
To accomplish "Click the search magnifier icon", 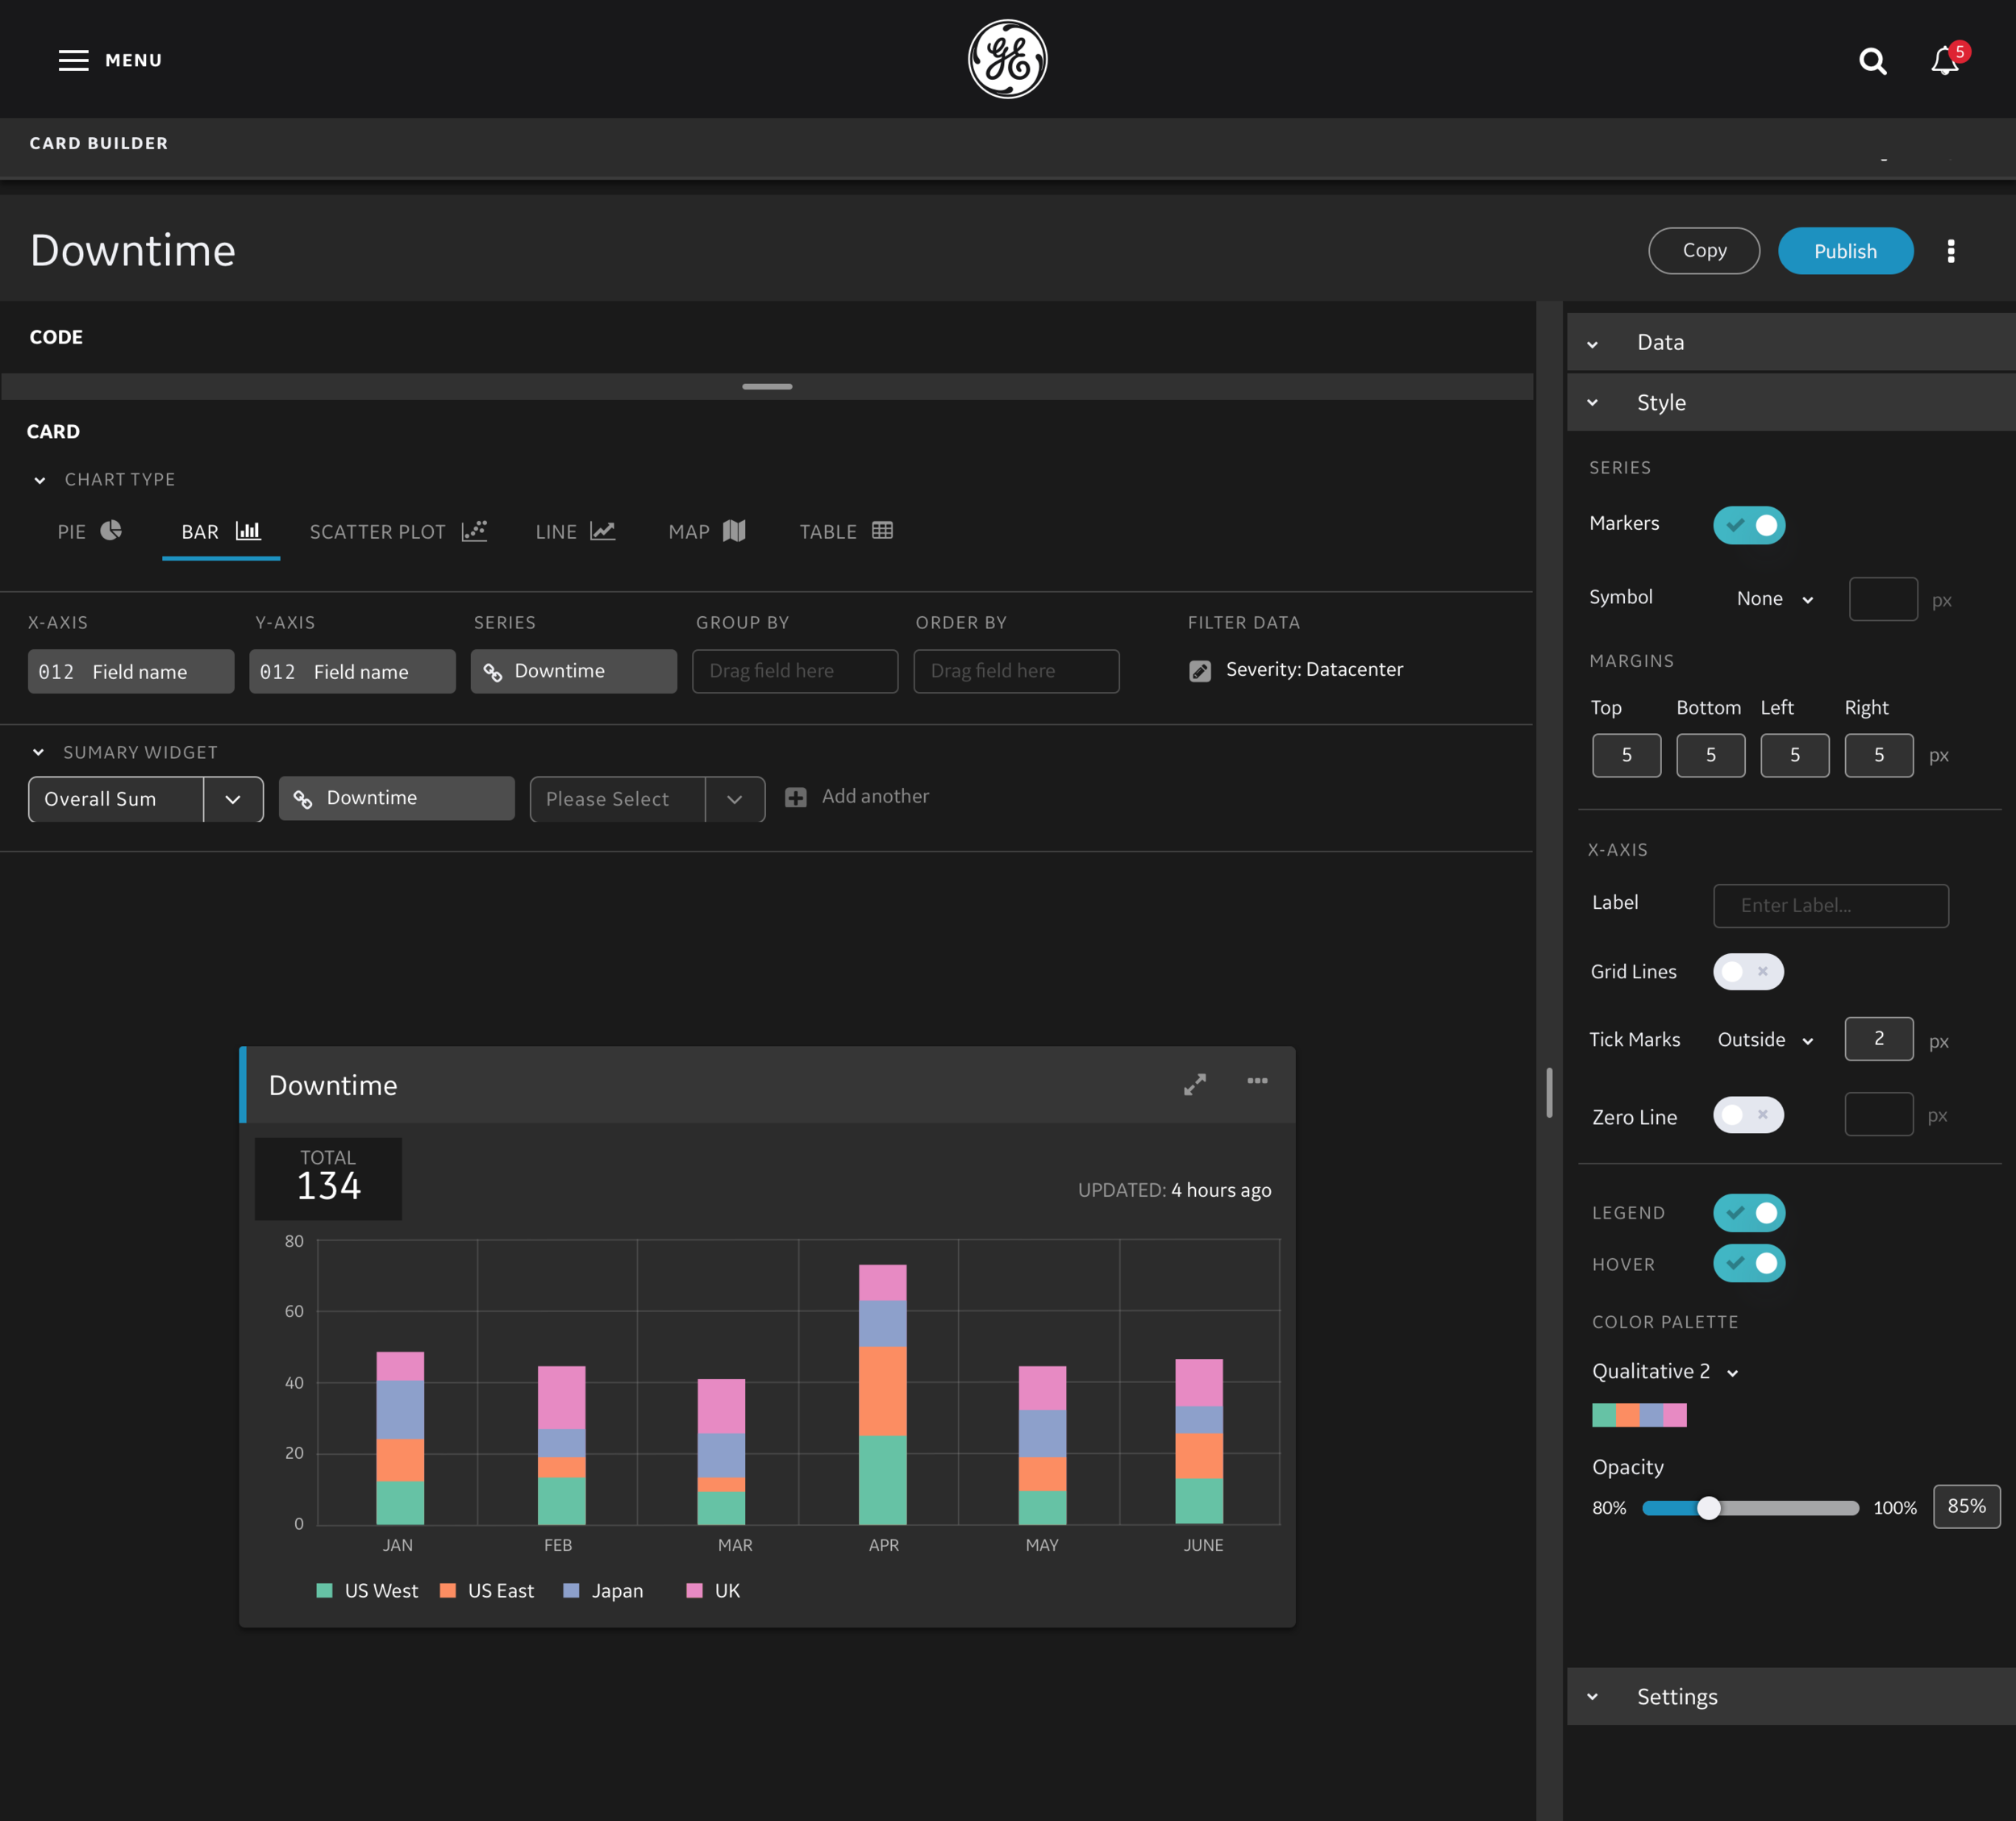I will pos(1872,62).
